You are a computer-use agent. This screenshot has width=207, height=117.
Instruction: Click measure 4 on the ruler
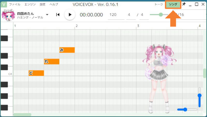(x=199, y=26)
